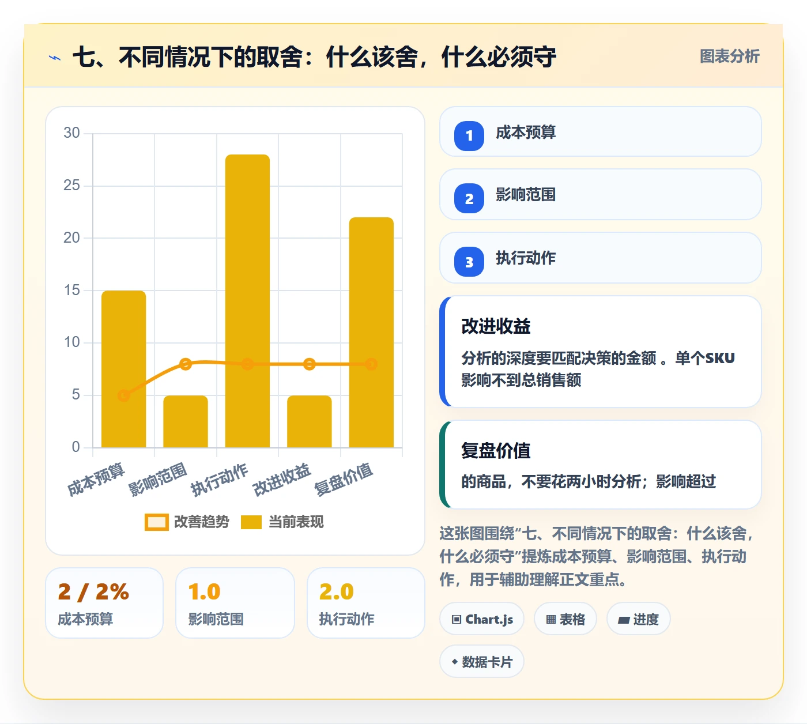This screenshot has height=724, width=807.
Task: Click the bar icon in the 进度 tag
Action: (624, 620)
